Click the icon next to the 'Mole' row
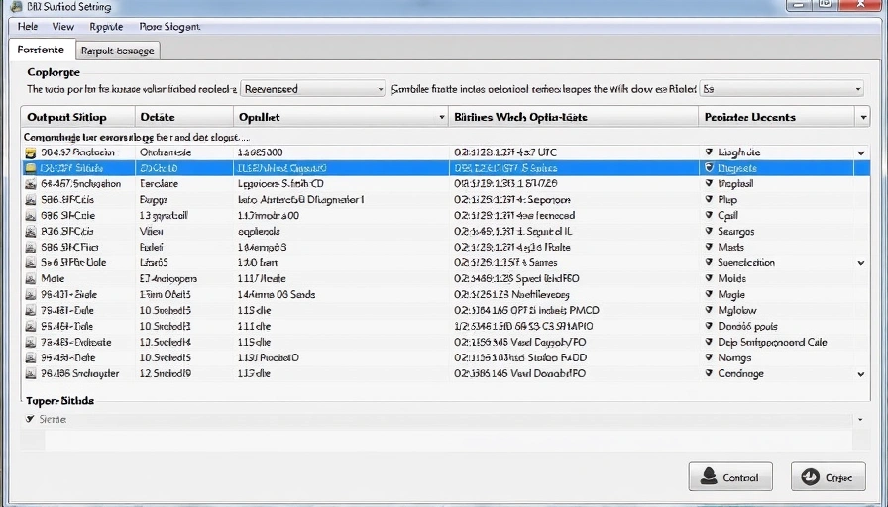 31,279
